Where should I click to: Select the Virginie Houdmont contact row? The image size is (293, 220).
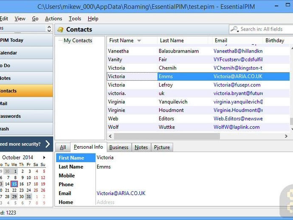198,110
